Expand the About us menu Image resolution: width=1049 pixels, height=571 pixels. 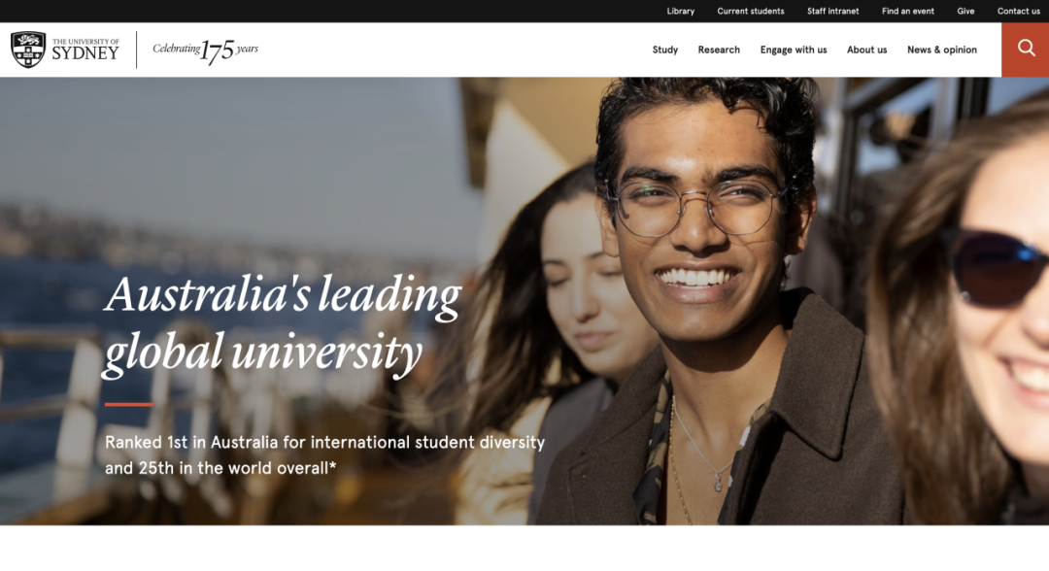pyautogui.click(x=866, y=50)
